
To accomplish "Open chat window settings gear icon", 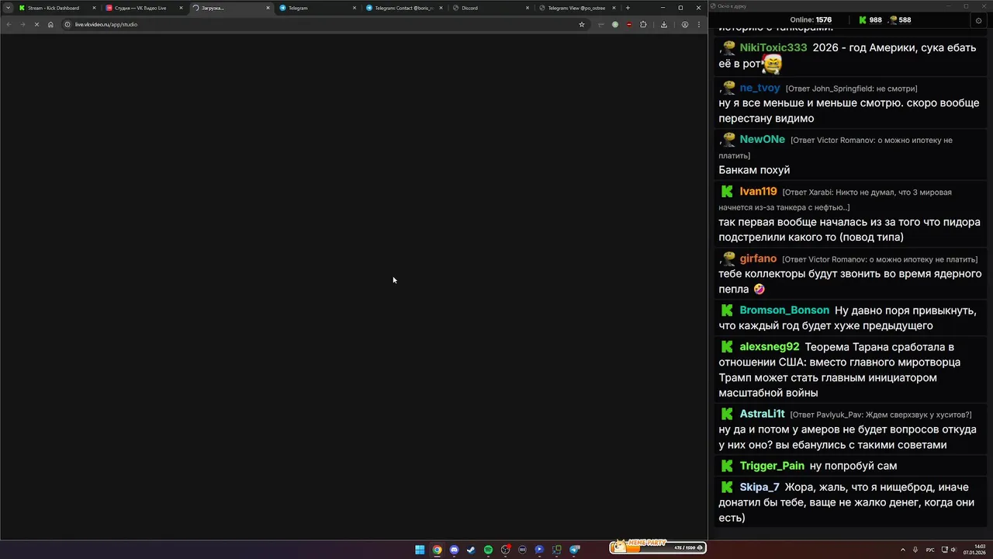I will [x=978, y=20].
